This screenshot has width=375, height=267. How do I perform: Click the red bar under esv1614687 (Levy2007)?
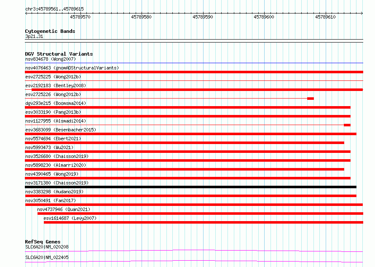203,222
